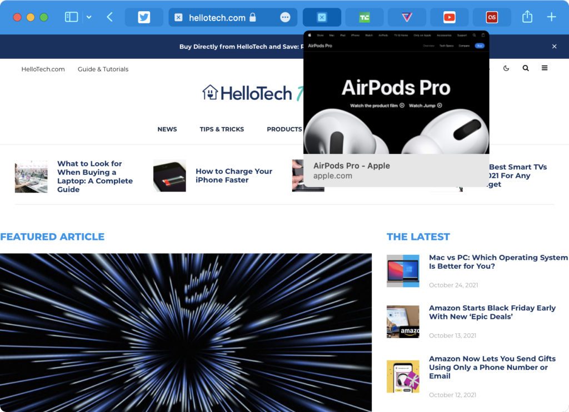
Task: Switch to the Verge tab
Action: point(407,17)
